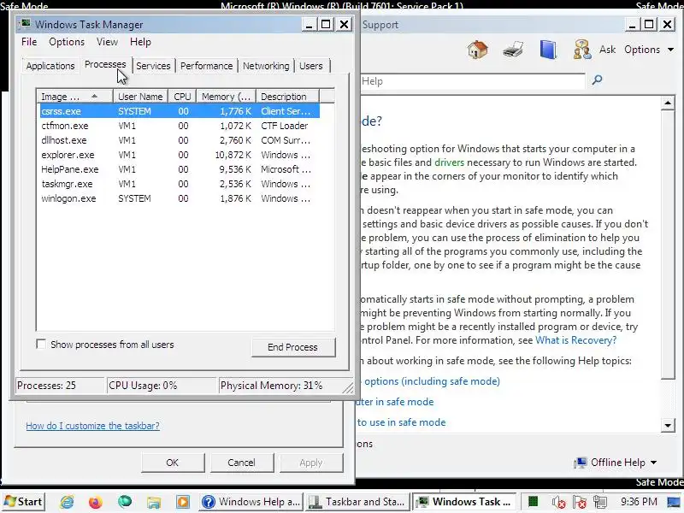The image size is (684, 513).
Task: Open the Browse Help book icon
Action: pyautogui.click(x=548, y=50)
